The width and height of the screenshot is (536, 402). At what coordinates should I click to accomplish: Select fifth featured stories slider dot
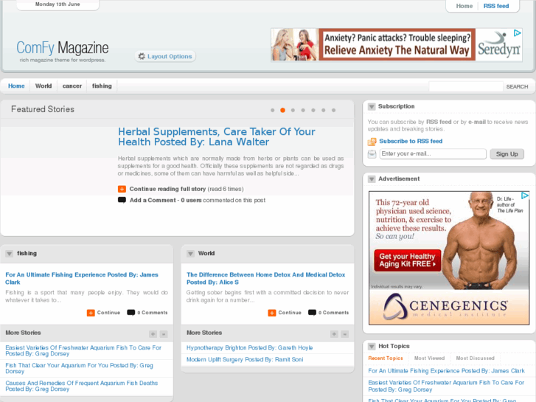point(313,110)
